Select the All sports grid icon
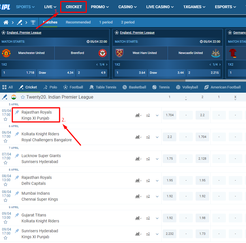Viewport: 246px width, 243px height. point(5,87)
